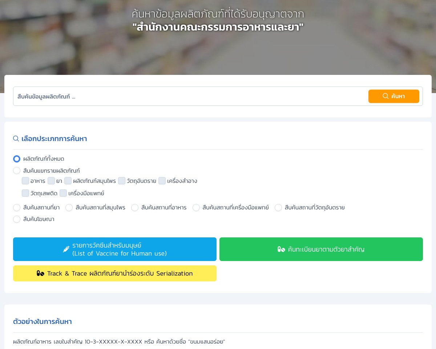Image resolution: width=436 pixels, height=349 pixels.
Task: Open ค้นทะเบียนยาตามตัวยาสำคัญ green button
Action: click(x=321, y=249)
